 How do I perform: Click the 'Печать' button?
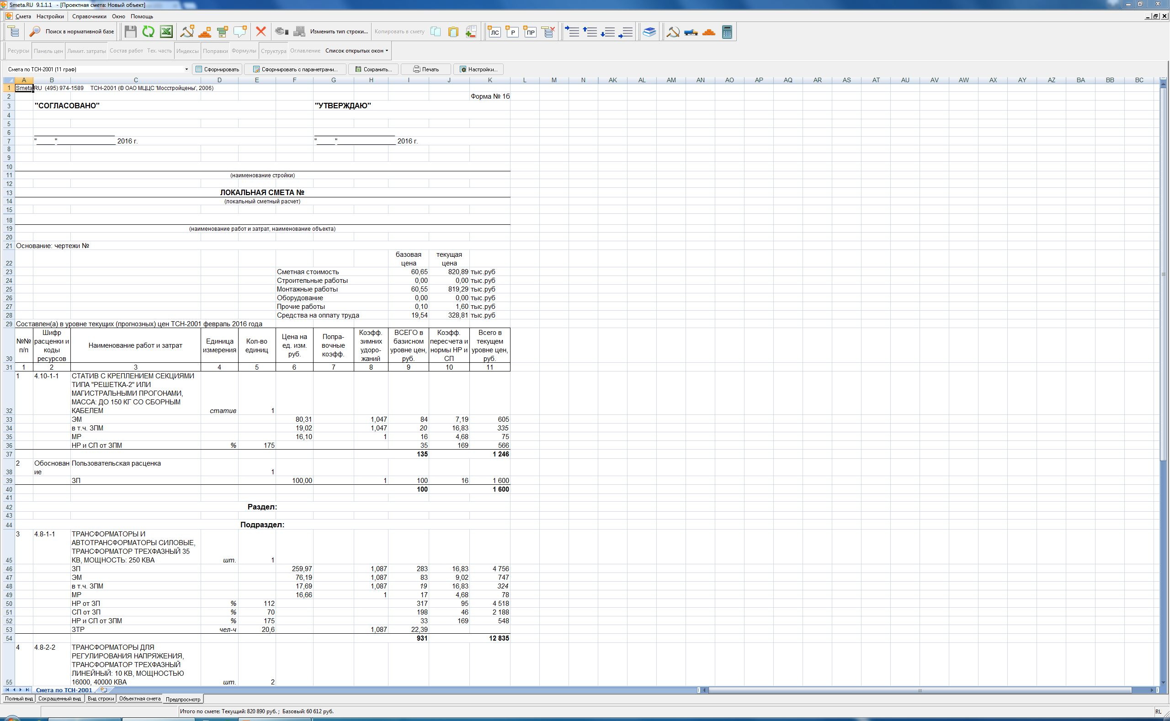[426, 69]
